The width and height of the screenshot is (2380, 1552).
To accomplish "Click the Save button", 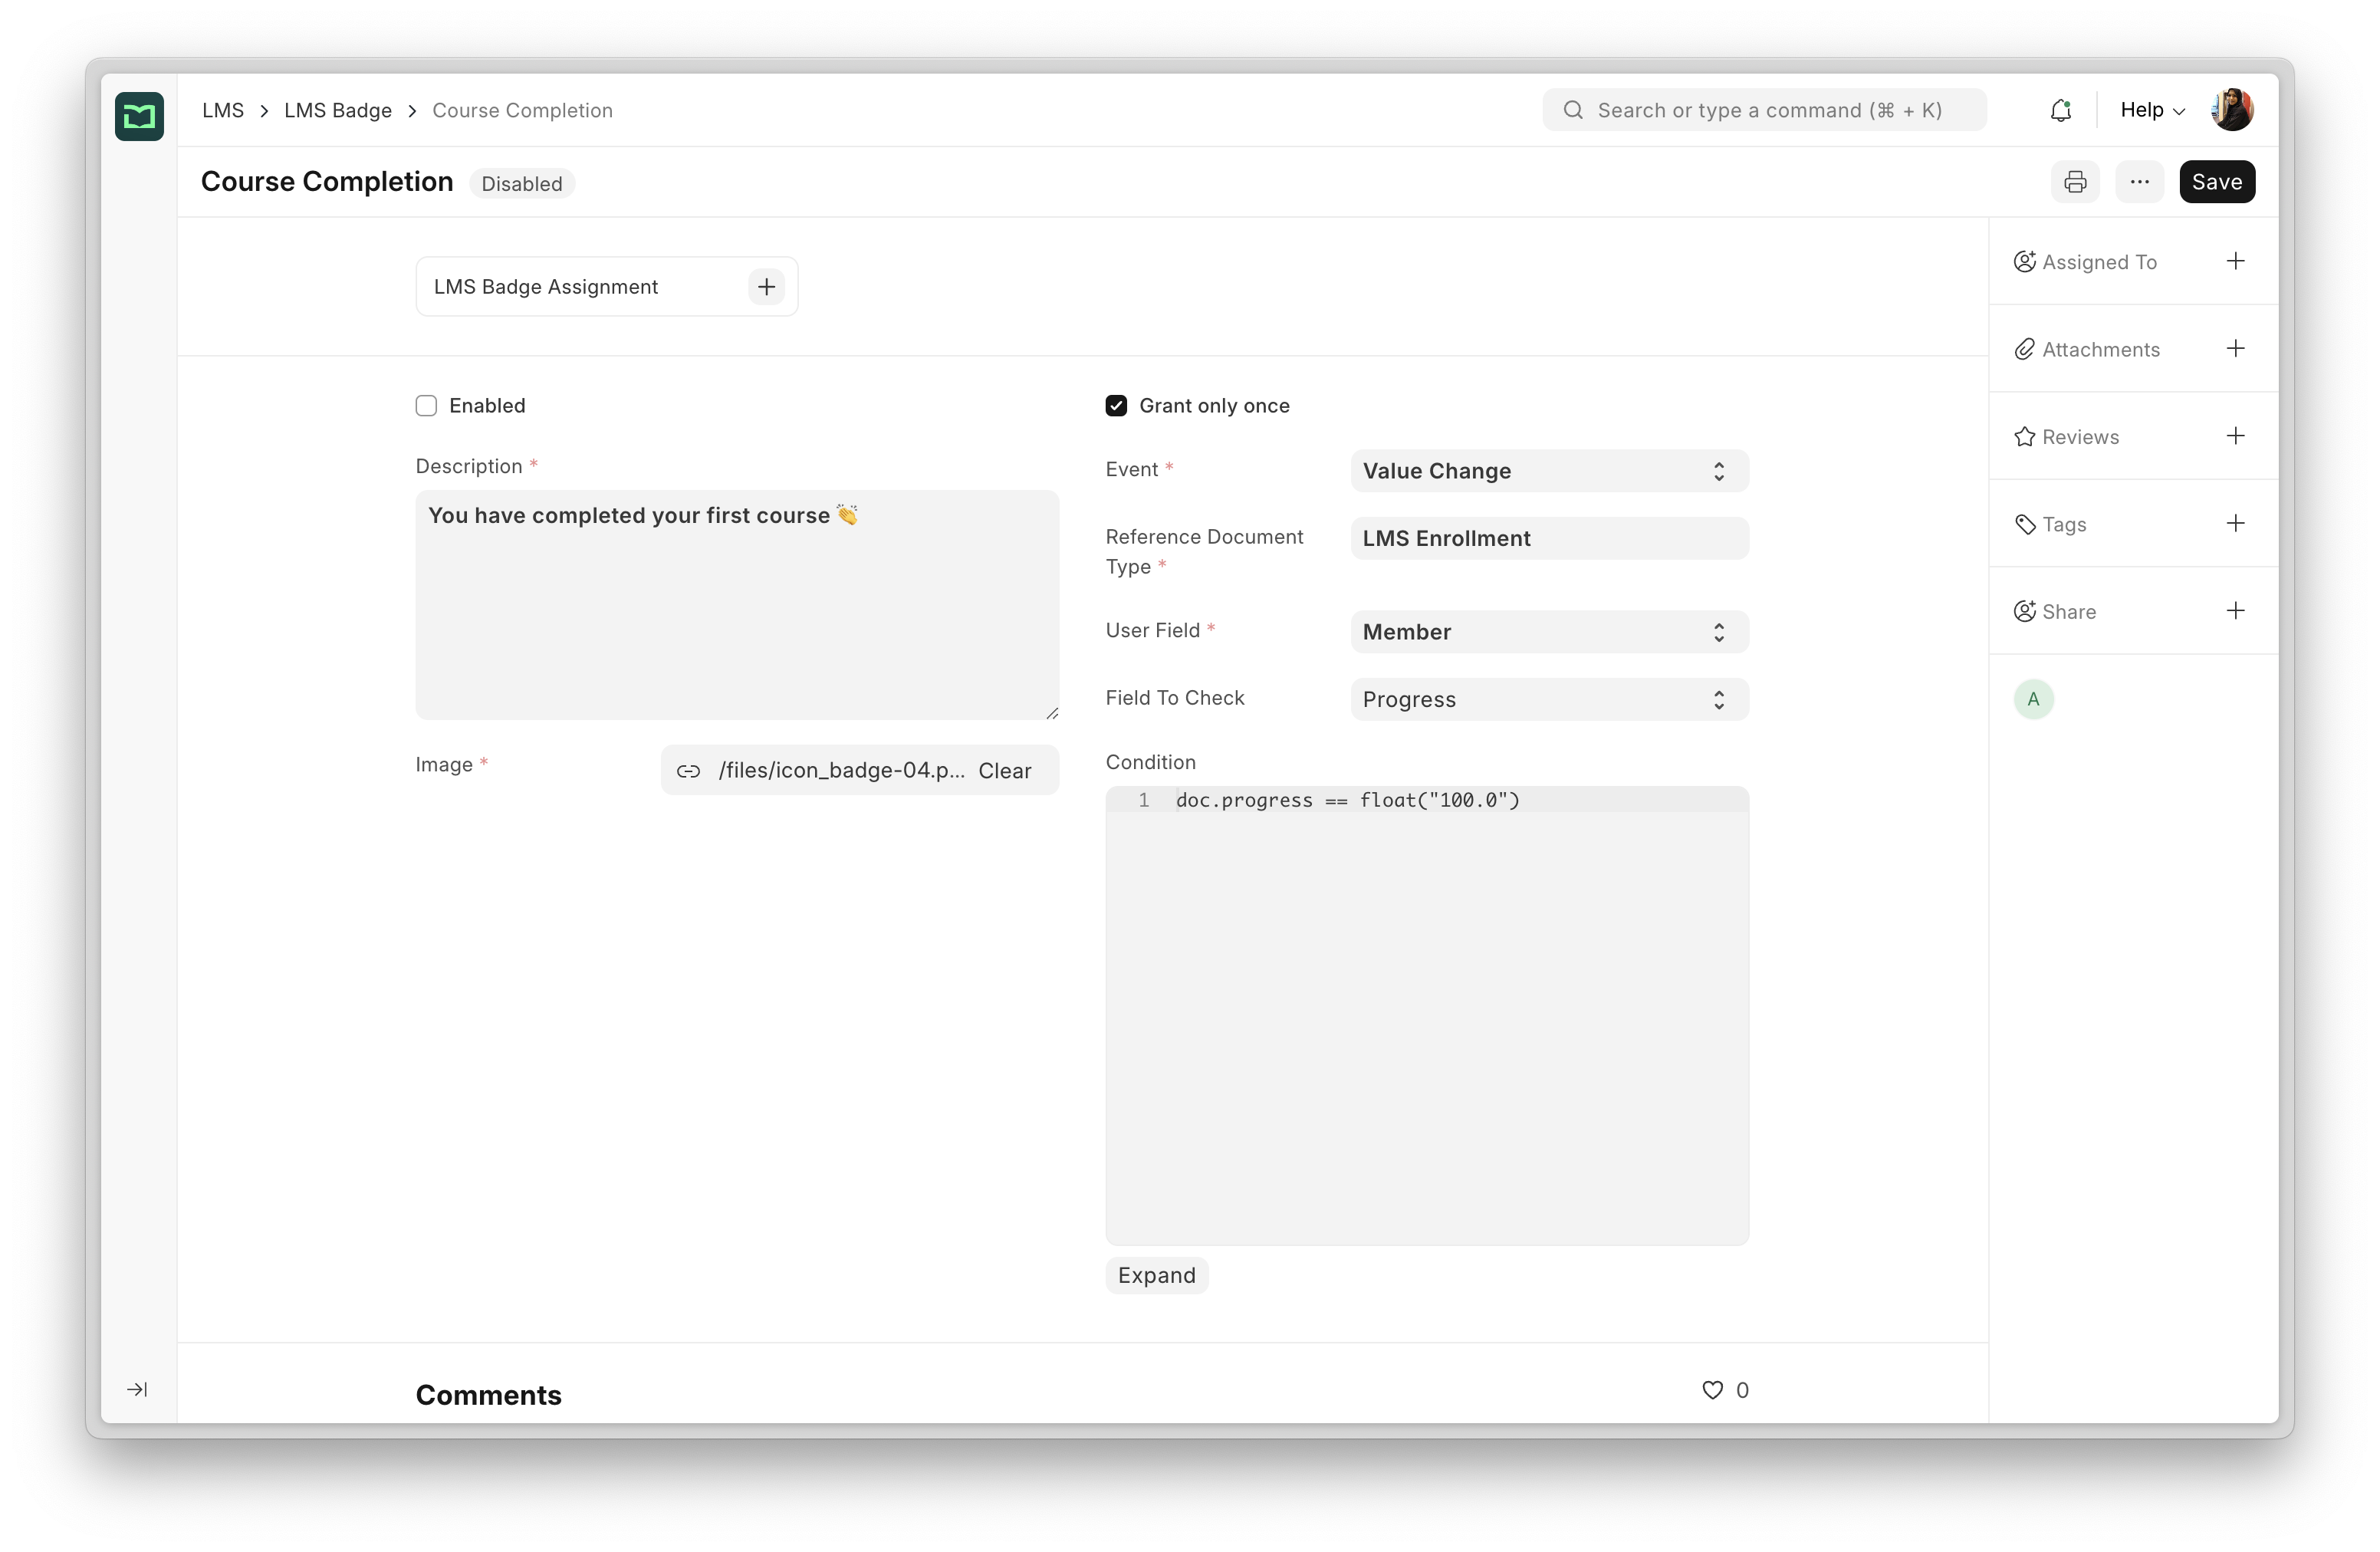I will pos(2216,182).
